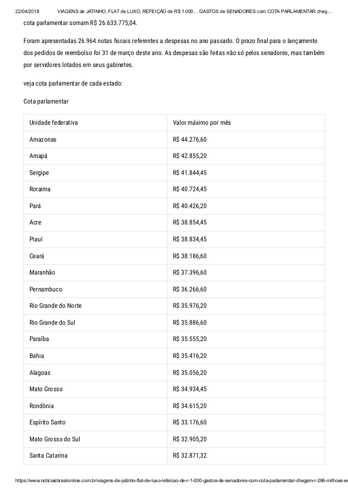348x492 pixels.
Task: Click the Santa Catarina value R$ 32.871,32
Action: pyautogui.click(x=190, y=455)
